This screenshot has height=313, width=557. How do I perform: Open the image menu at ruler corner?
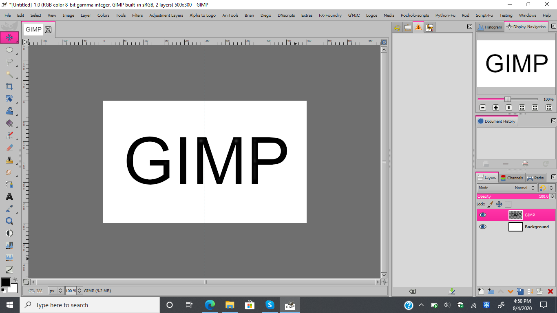click(x=26, y=42)
